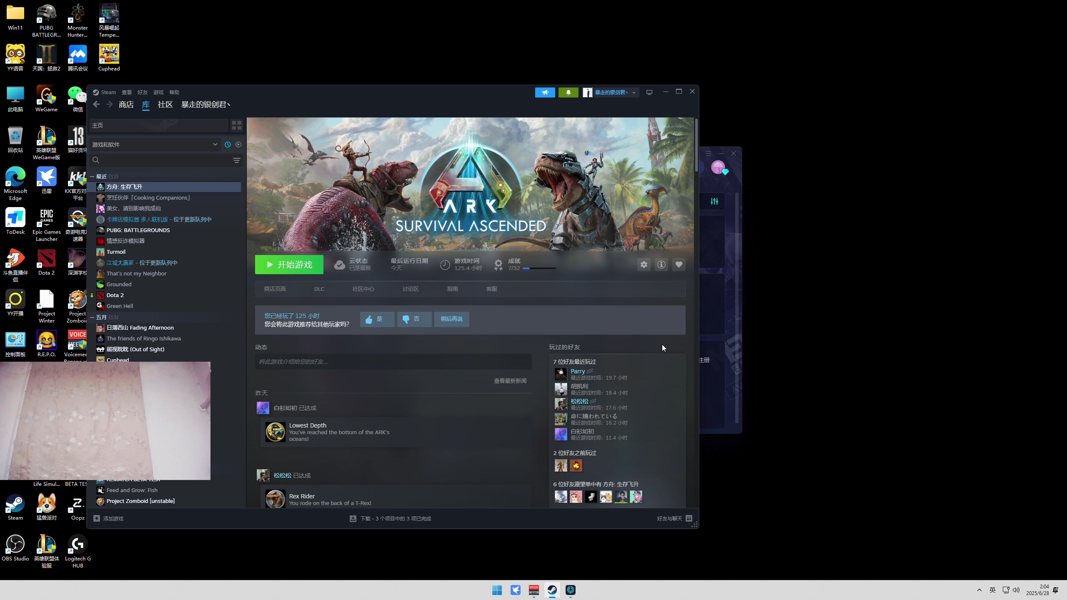The width and height of the screenshot is (1067, 600).
Task: Open the 社区中心 tab
Action: [363, 289]
